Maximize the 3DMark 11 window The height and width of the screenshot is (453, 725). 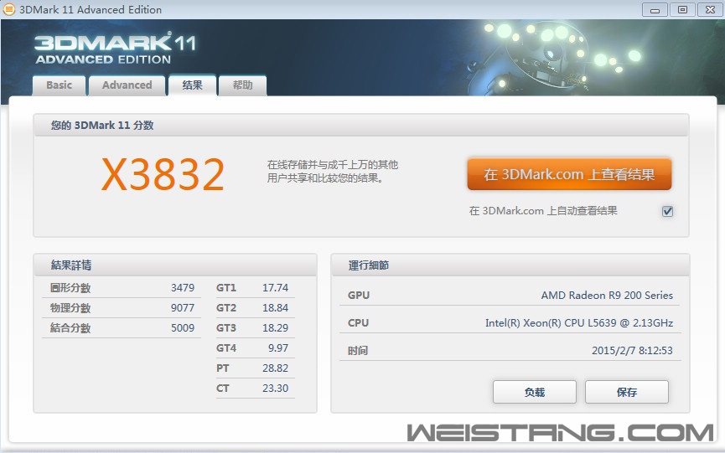[682, 10]
